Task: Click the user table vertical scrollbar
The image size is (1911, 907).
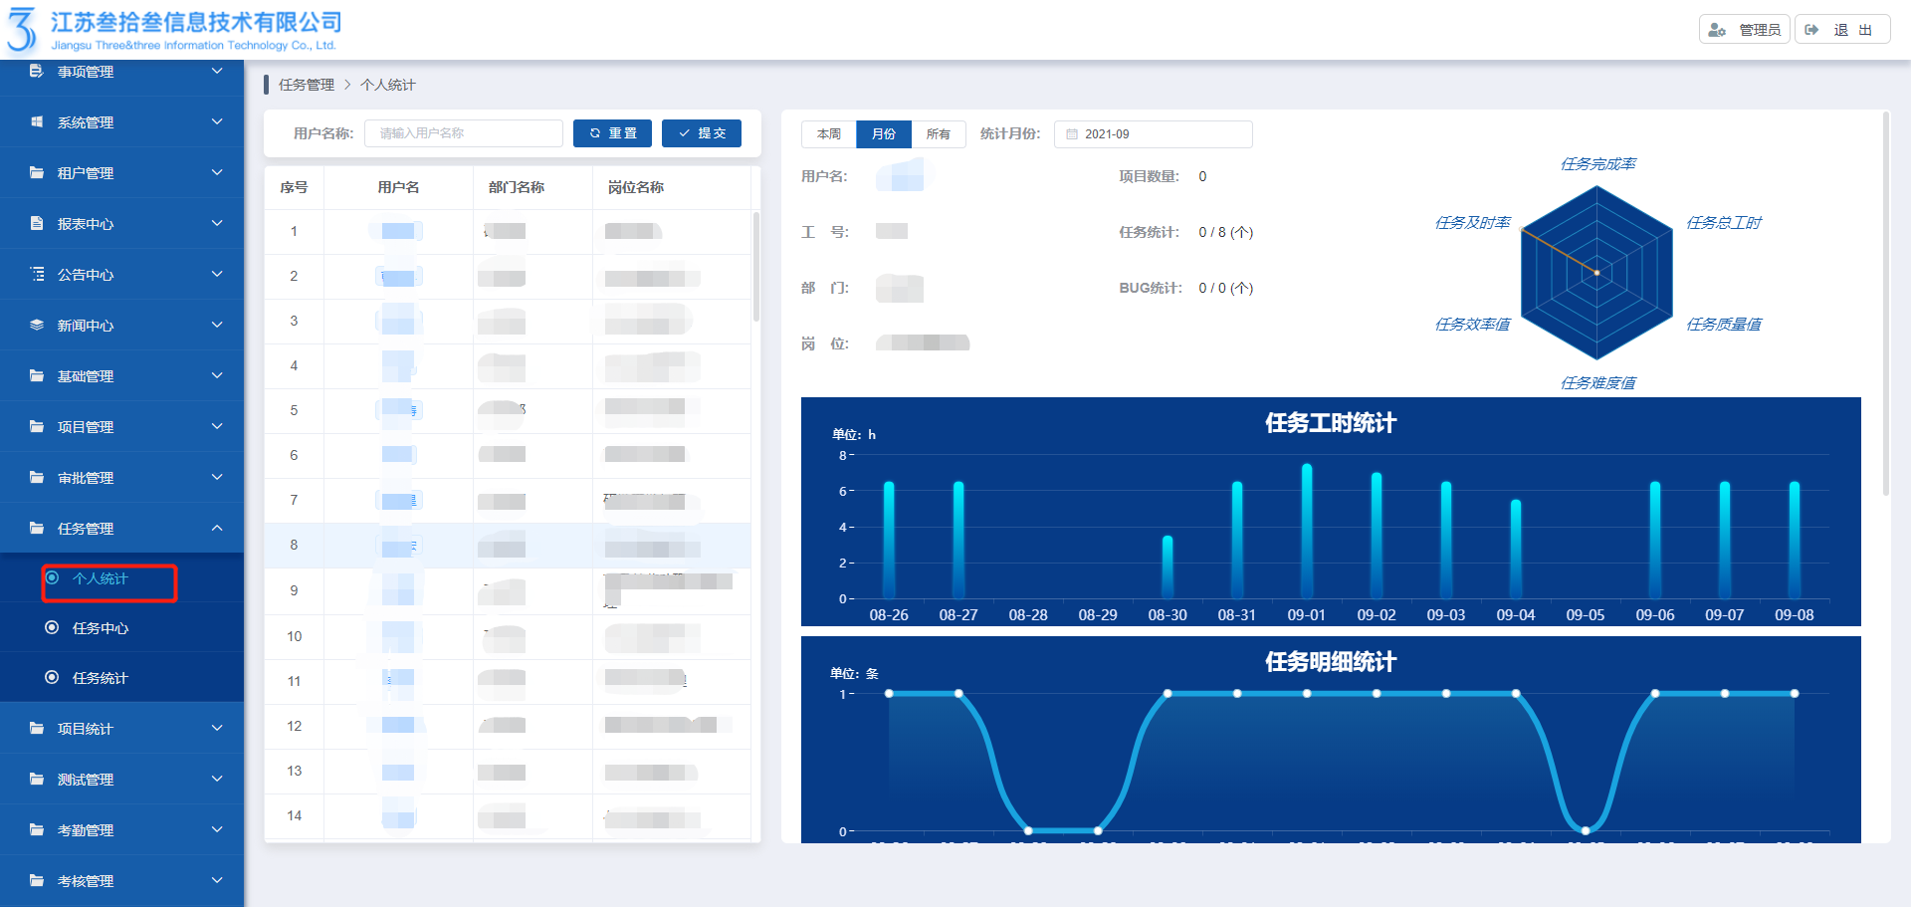Action: pyautogui.click(x=755, y=267)
